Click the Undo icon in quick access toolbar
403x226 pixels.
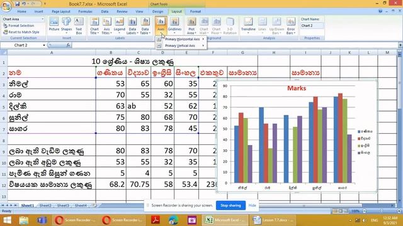(x=24, y=4)
